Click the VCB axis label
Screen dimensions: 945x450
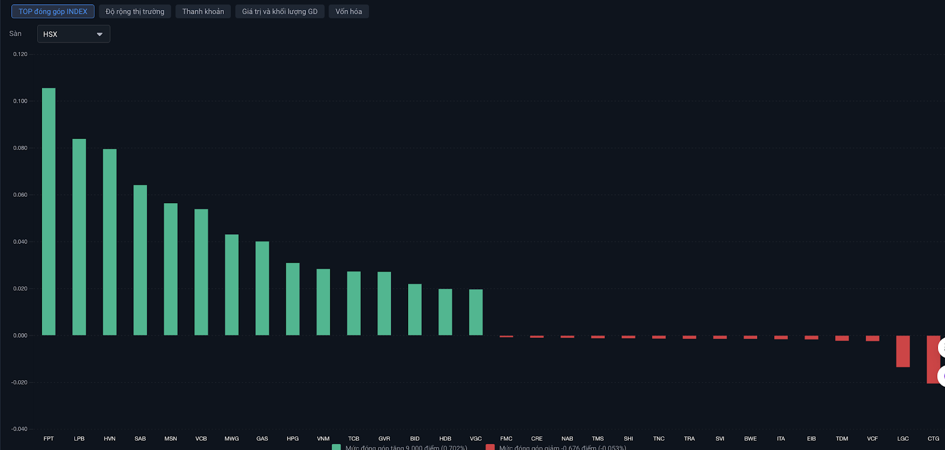coord(201,439)
